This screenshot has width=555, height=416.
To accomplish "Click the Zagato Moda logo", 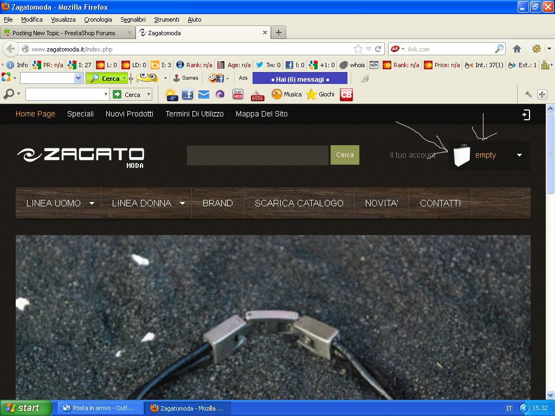I will 81,158.
